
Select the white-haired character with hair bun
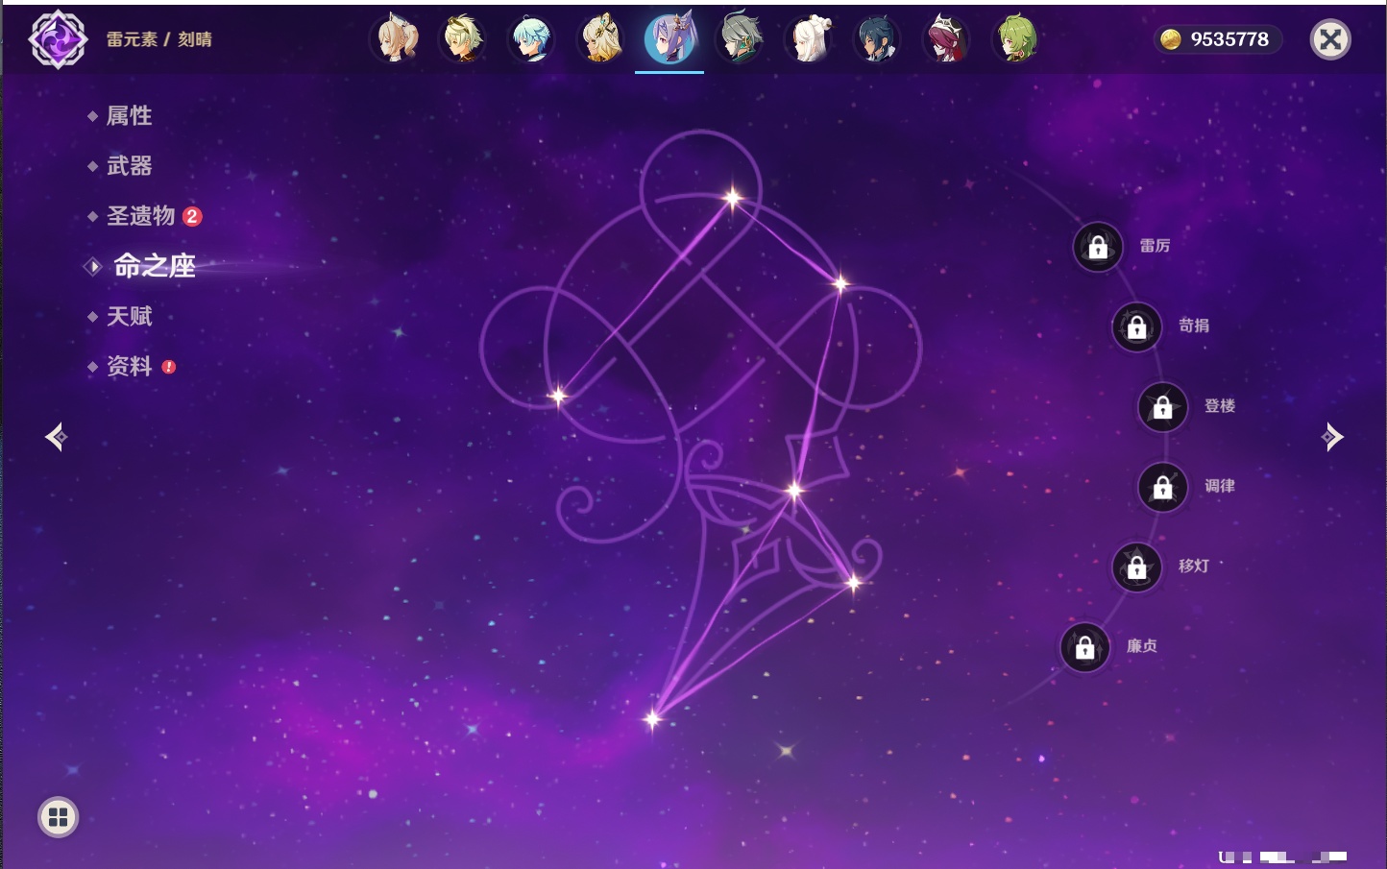click(809, 39)
